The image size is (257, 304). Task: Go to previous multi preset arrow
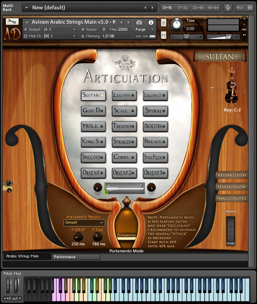145,7
